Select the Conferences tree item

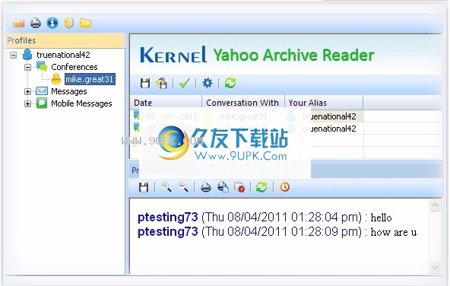click(74, 67)
